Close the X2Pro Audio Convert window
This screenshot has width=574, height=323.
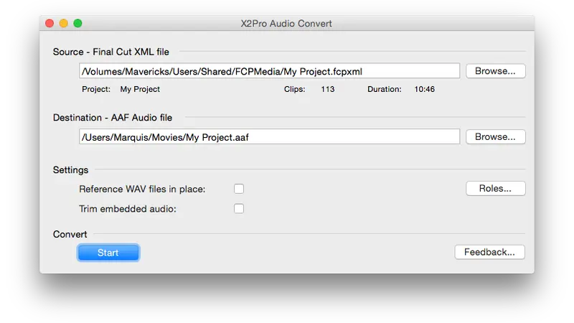click(50, 24)
